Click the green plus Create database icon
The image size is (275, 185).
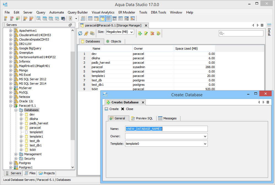140,33
